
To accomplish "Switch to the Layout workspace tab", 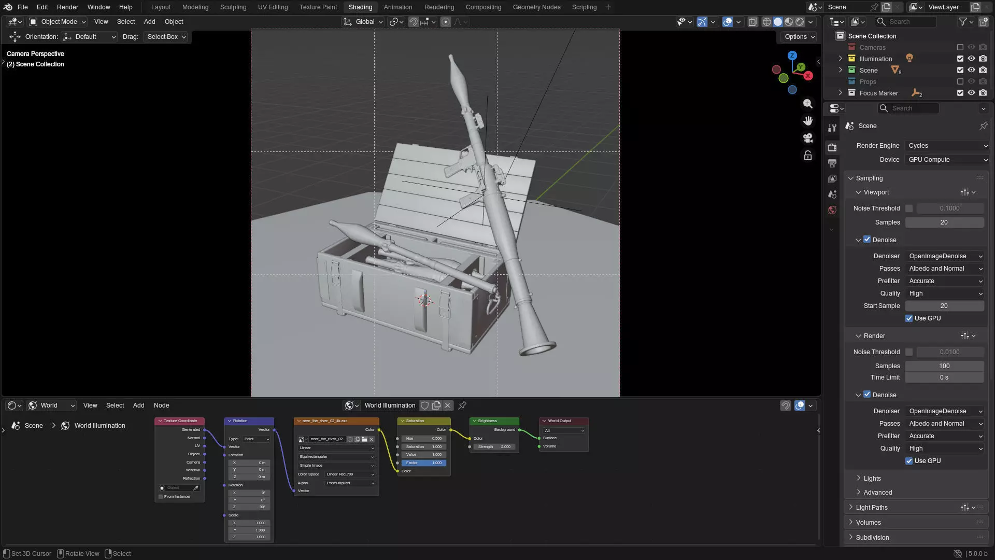I will point(161,7).
